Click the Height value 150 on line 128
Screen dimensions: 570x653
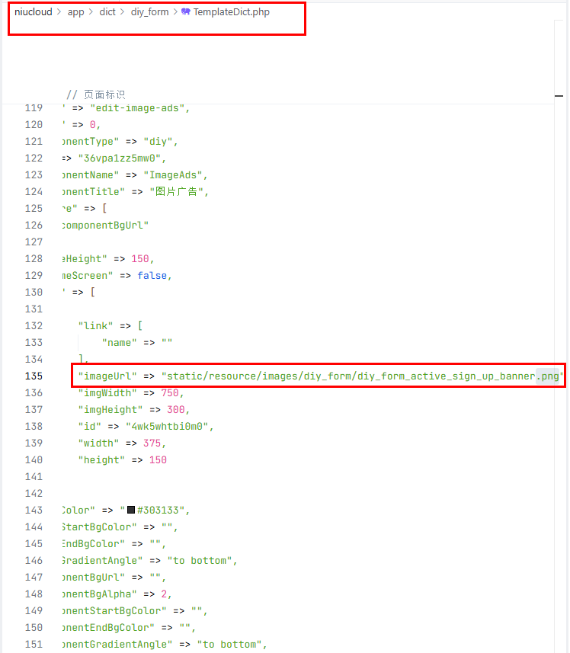pos(140,258)
